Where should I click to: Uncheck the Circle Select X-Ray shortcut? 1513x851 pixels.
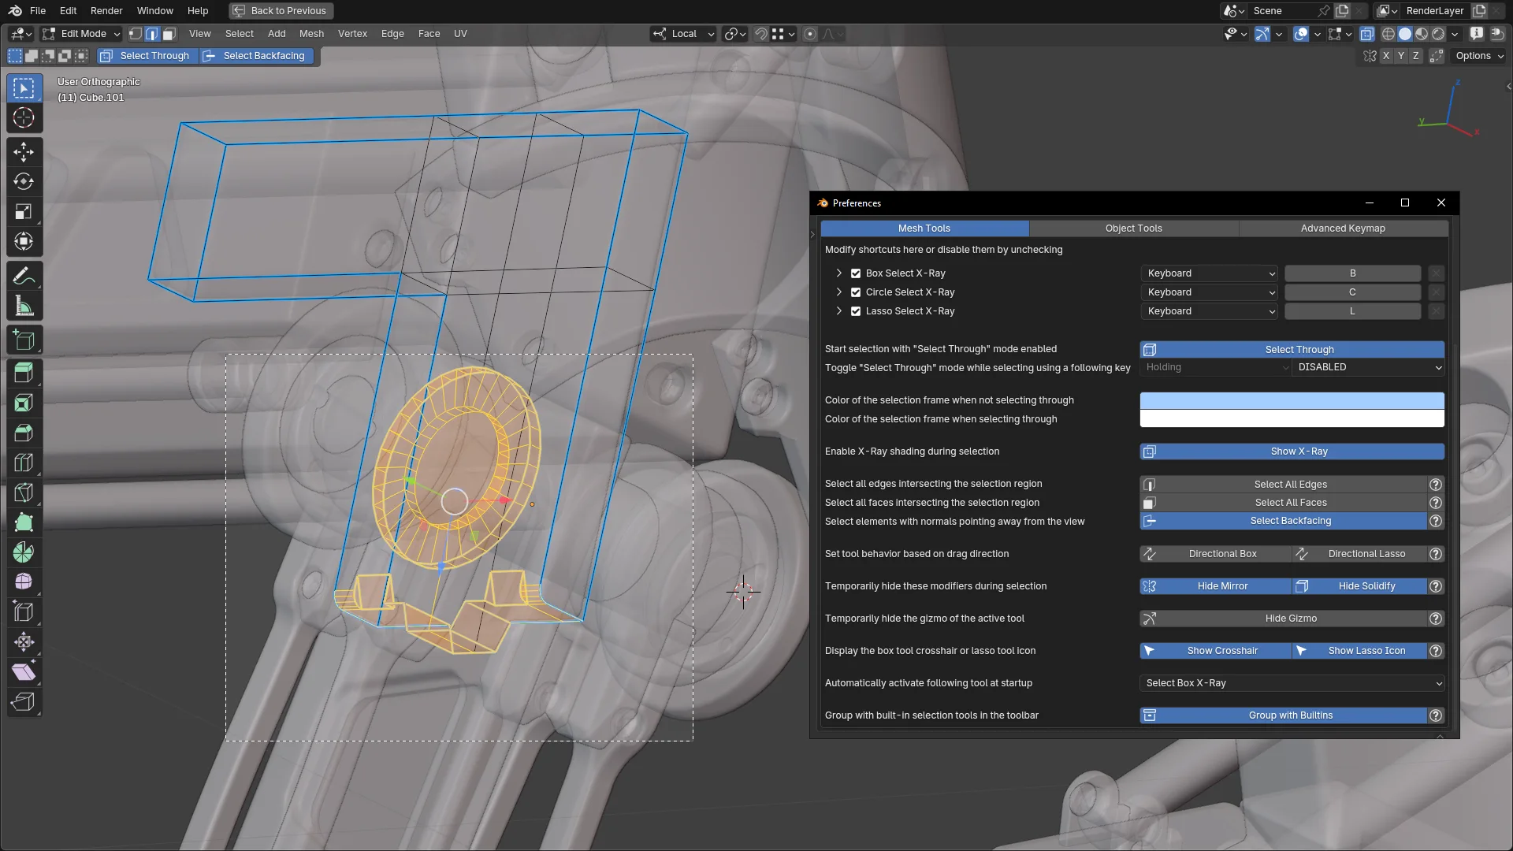(856, 292)
